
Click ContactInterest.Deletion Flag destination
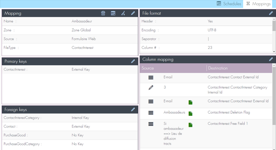click(x=229, y=112)
